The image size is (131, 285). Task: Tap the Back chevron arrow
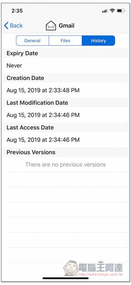coord(6,26)
